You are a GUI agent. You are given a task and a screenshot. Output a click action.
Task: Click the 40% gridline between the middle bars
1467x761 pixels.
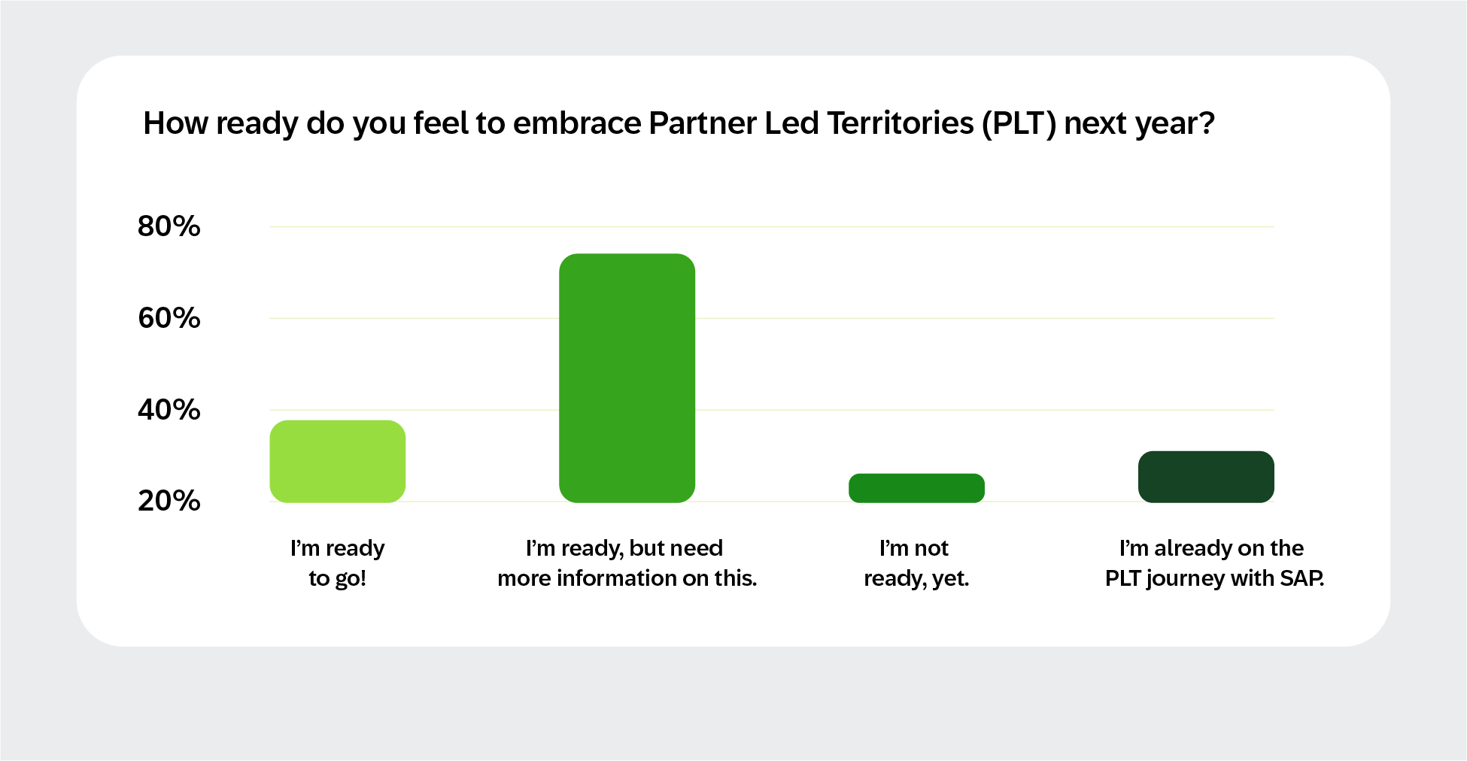point(771,410)
